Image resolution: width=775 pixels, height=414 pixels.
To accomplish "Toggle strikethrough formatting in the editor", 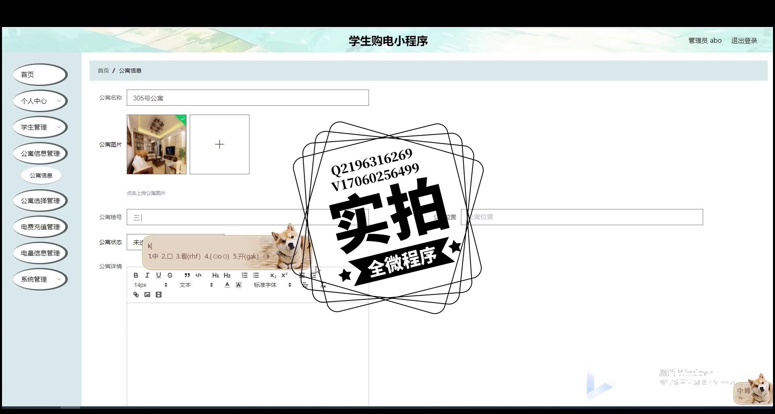I will (x=170, y=275).
